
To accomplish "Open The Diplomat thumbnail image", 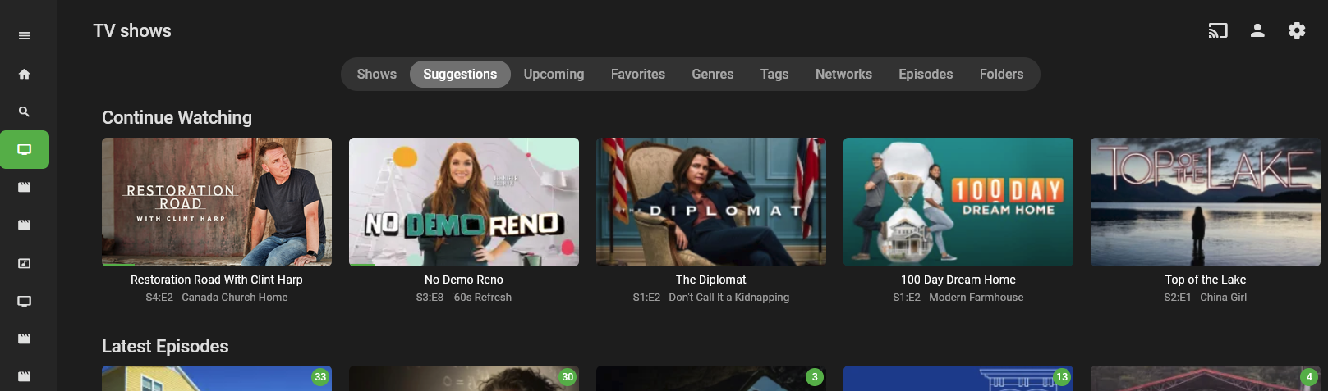I will [x=711, y=202].
